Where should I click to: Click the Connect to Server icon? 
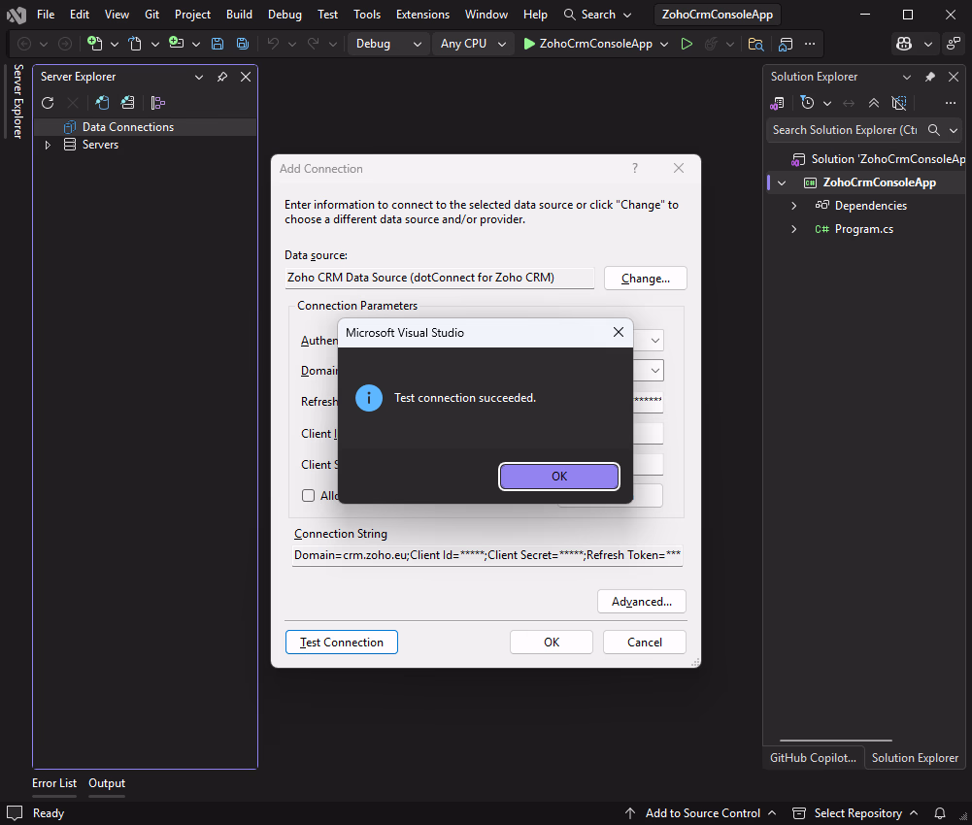[x=127, y=102]
